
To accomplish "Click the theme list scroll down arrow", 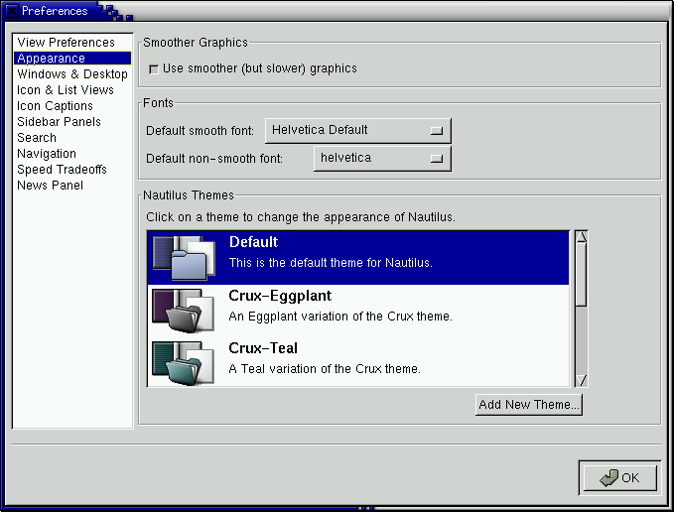I will coord(582,380).
